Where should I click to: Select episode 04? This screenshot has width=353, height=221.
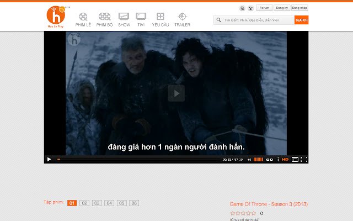click(109, 203)
